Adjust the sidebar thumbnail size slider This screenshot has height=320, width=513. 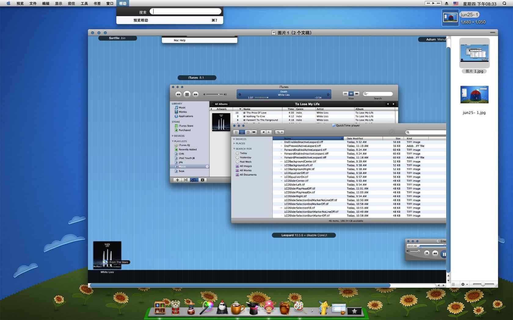pyautogui.click(x=483, y=284)
